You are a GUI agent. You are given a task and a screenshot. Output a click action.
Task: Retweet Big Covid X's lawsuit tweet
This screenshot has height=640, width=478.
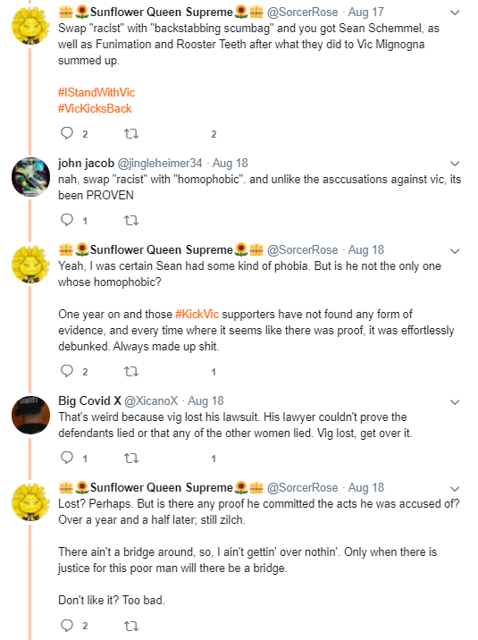point(131,458)
